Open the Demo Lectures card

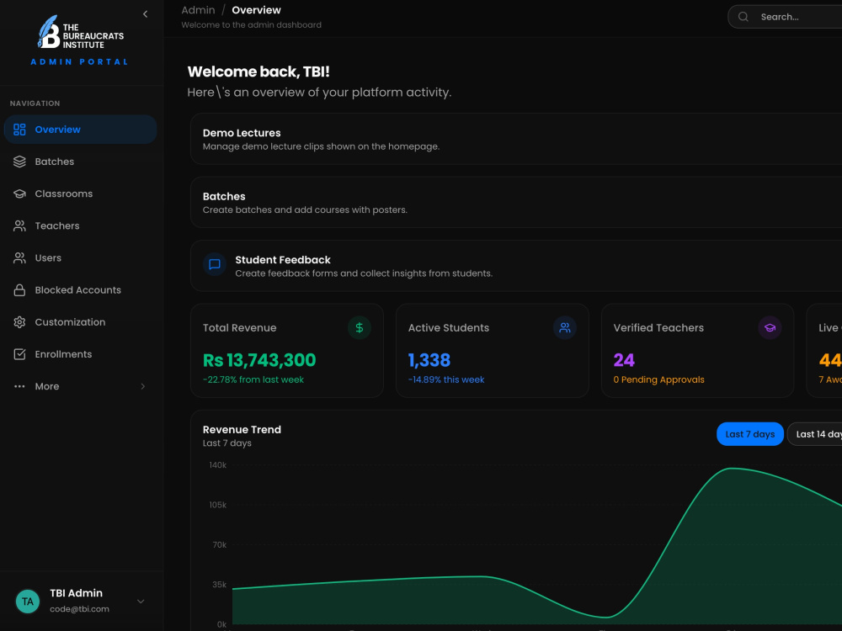tap(516, 139)
